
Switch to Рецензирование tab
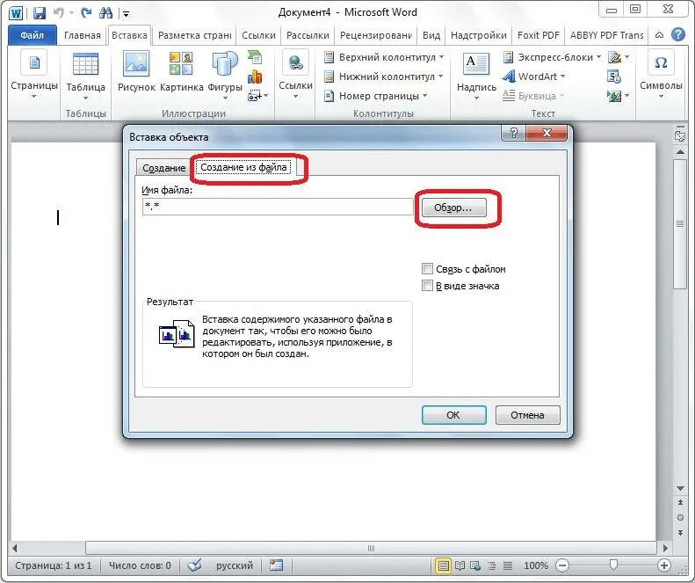[x=376, y=35]
